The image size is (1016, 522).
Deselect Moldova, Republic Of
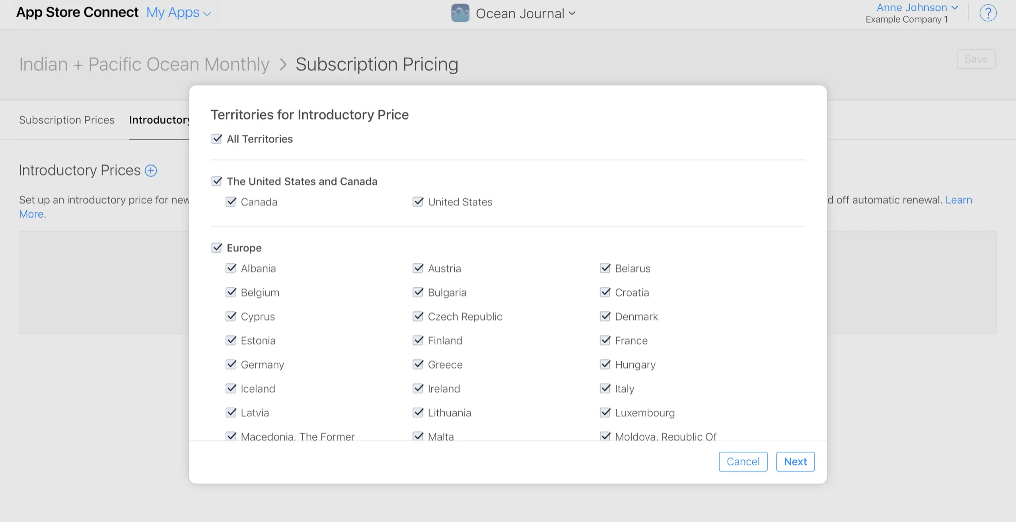[x=605, y=435]
